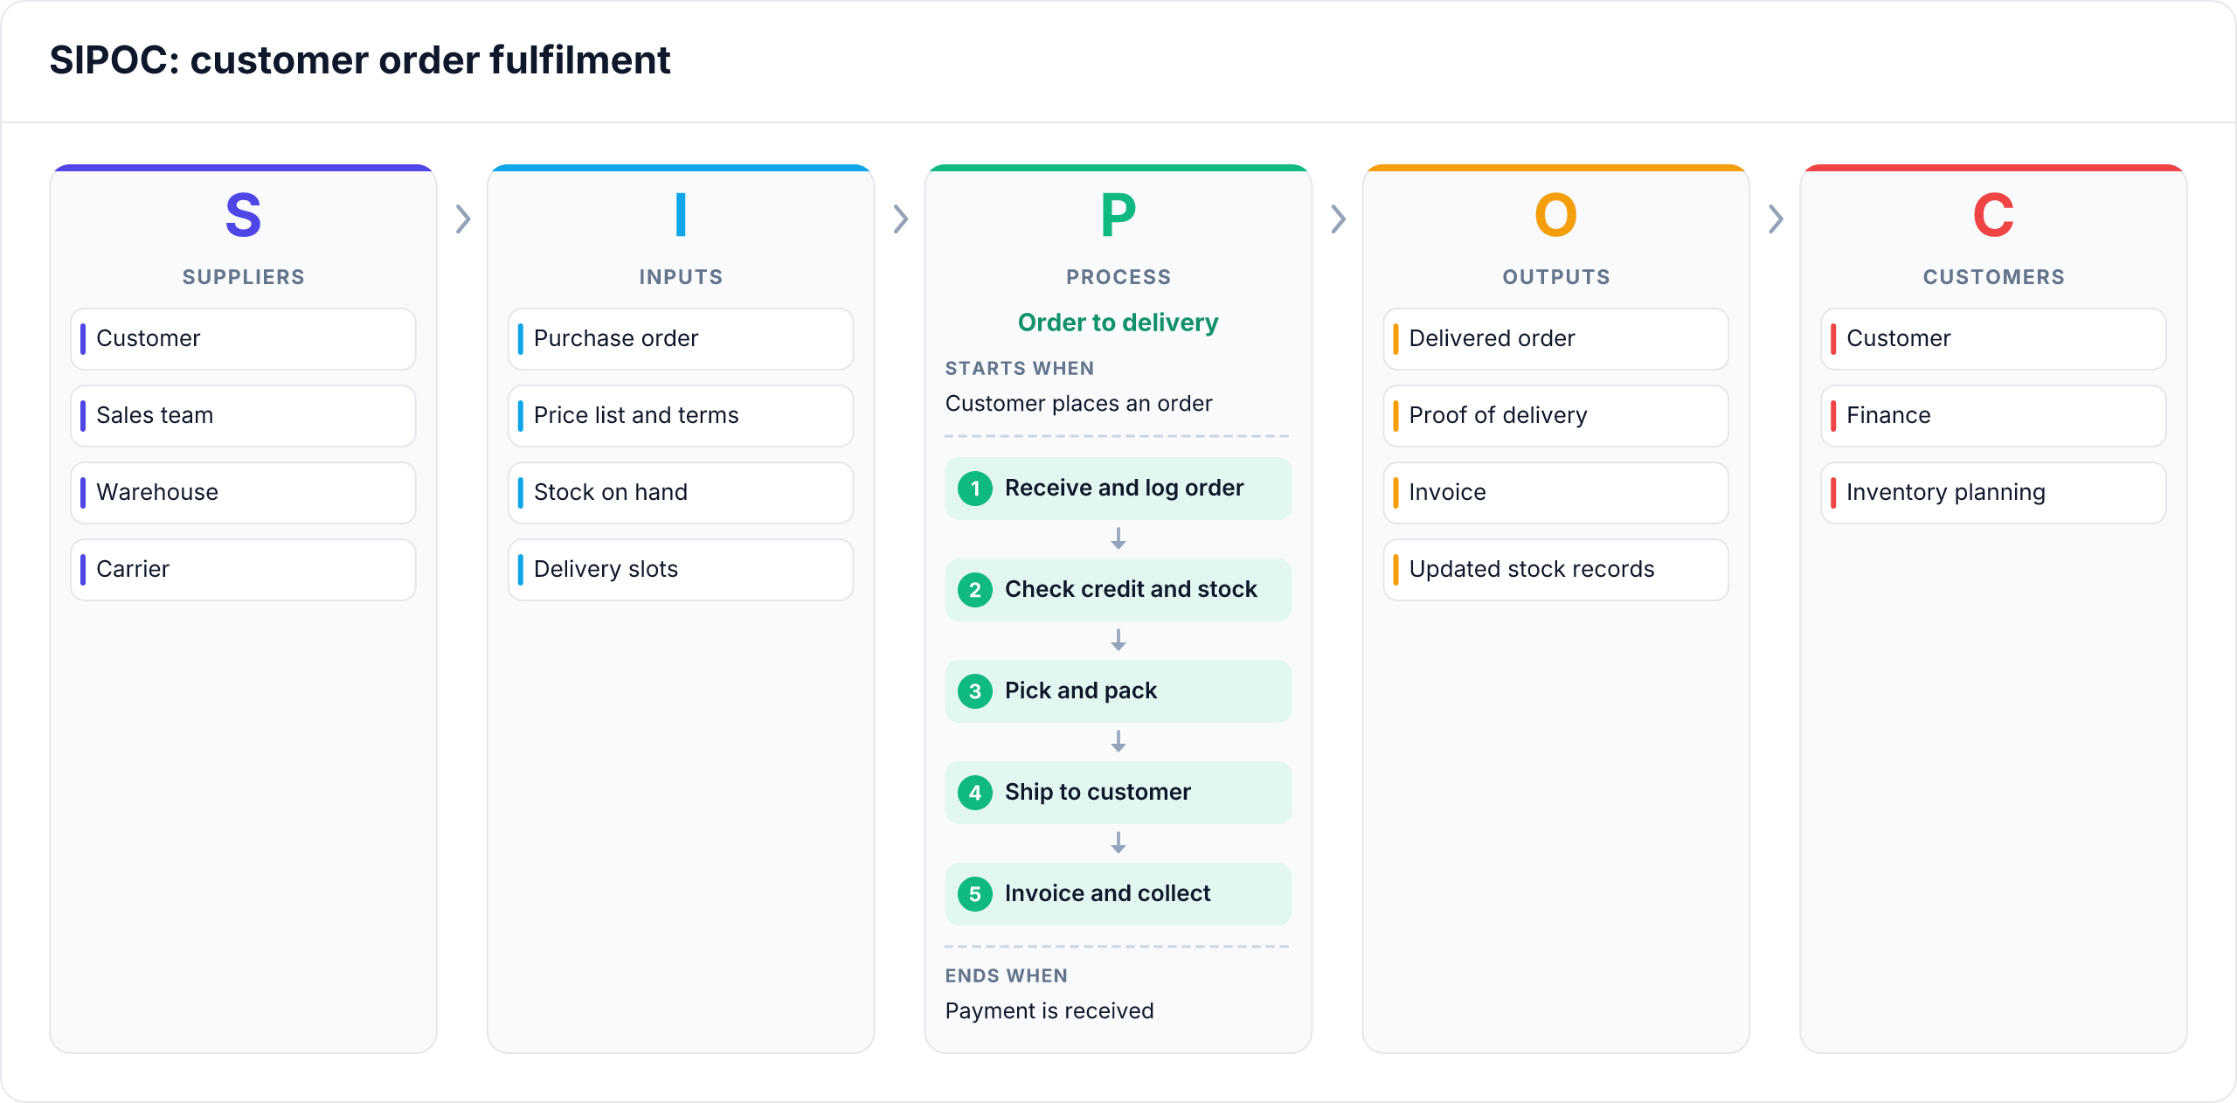
Task: Click the step 5 number badge
Action: [x=975, y=894]
